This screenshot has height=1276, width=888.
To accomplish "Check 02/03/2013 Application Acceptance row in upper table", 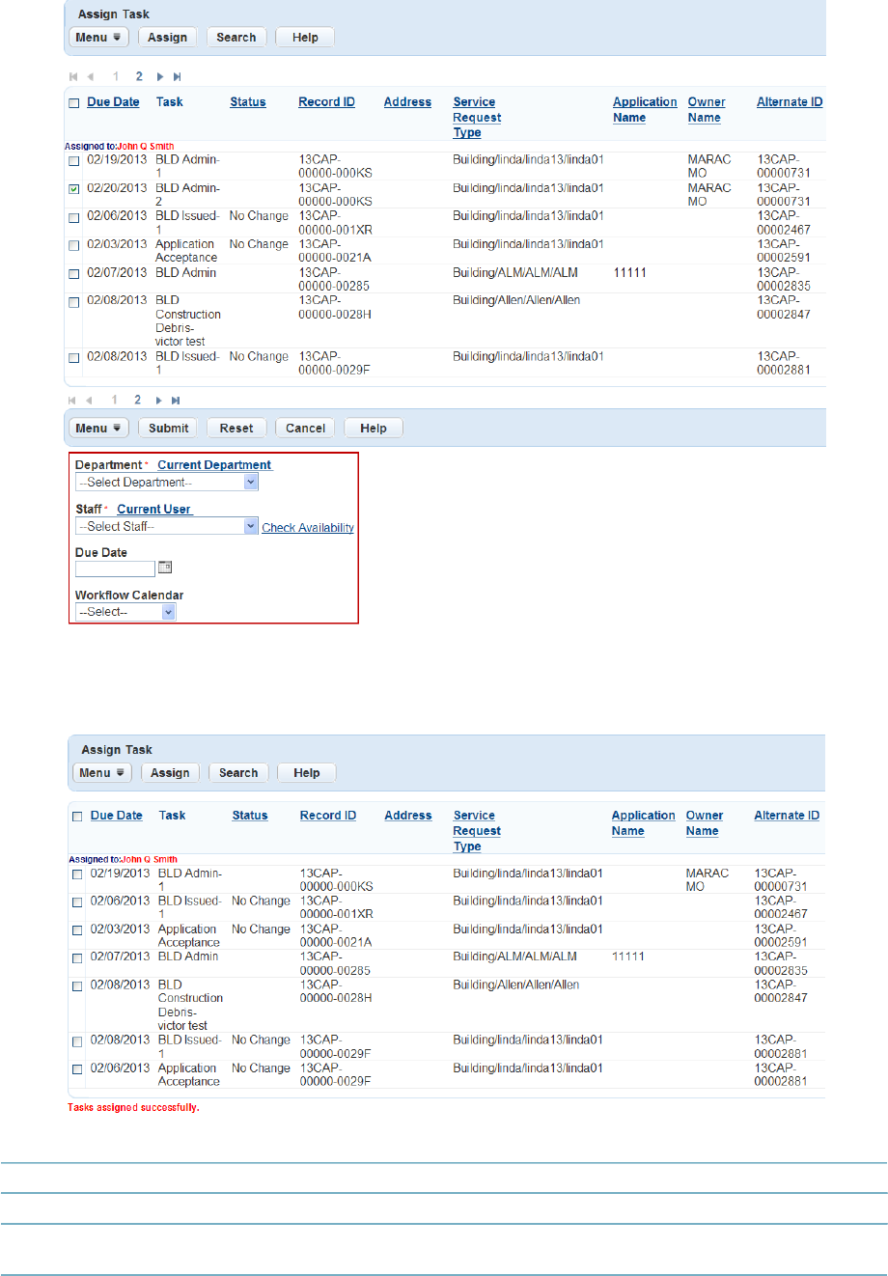I will [x=74, y=246].
